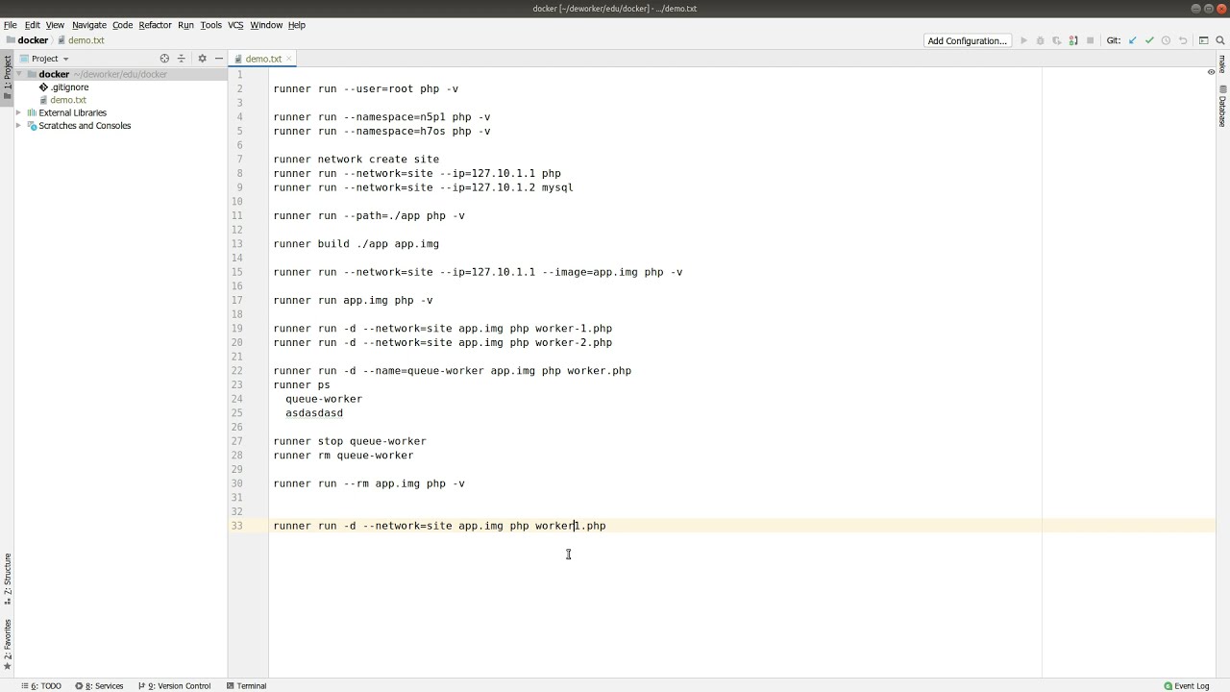Hide Project panel with minus icon
The height and width of the screenshot is (692, 1230).
[218, 59]
